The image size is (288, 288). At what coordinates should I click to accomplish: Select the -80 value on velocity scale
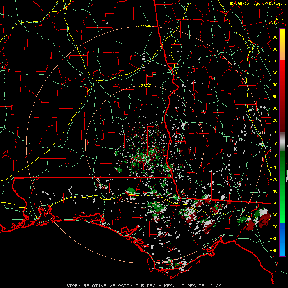274,239
